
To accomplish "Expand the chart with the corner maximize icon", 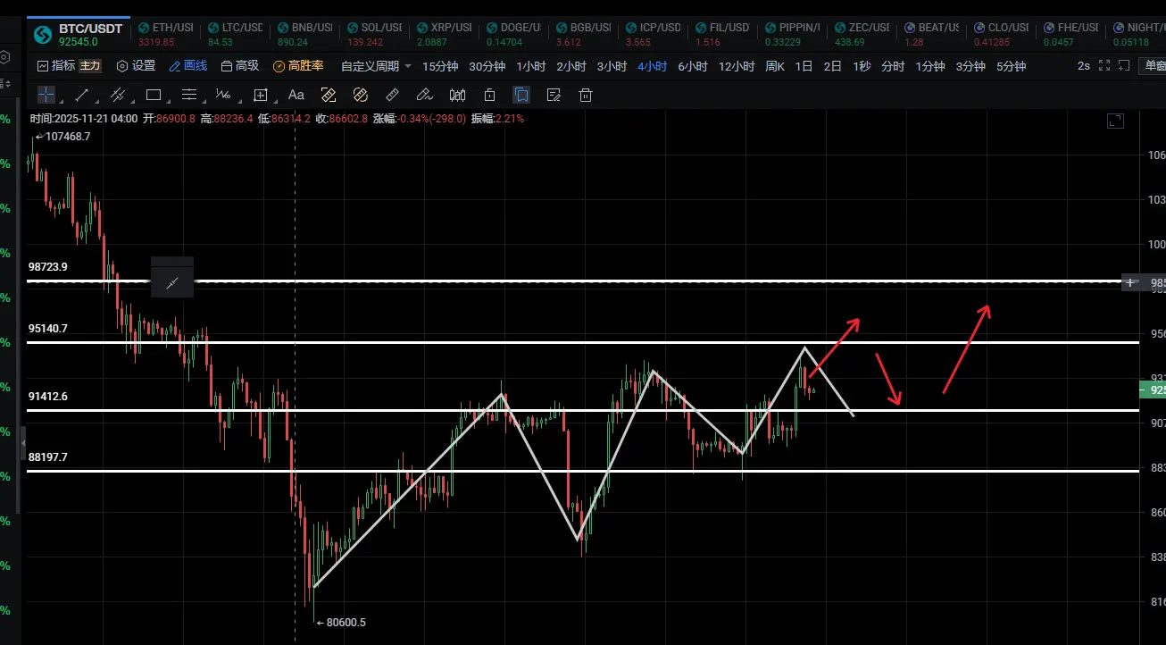I will click(1115, 121).
